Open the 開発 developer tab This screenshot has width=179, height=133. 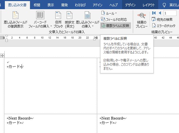coord(65,5)
